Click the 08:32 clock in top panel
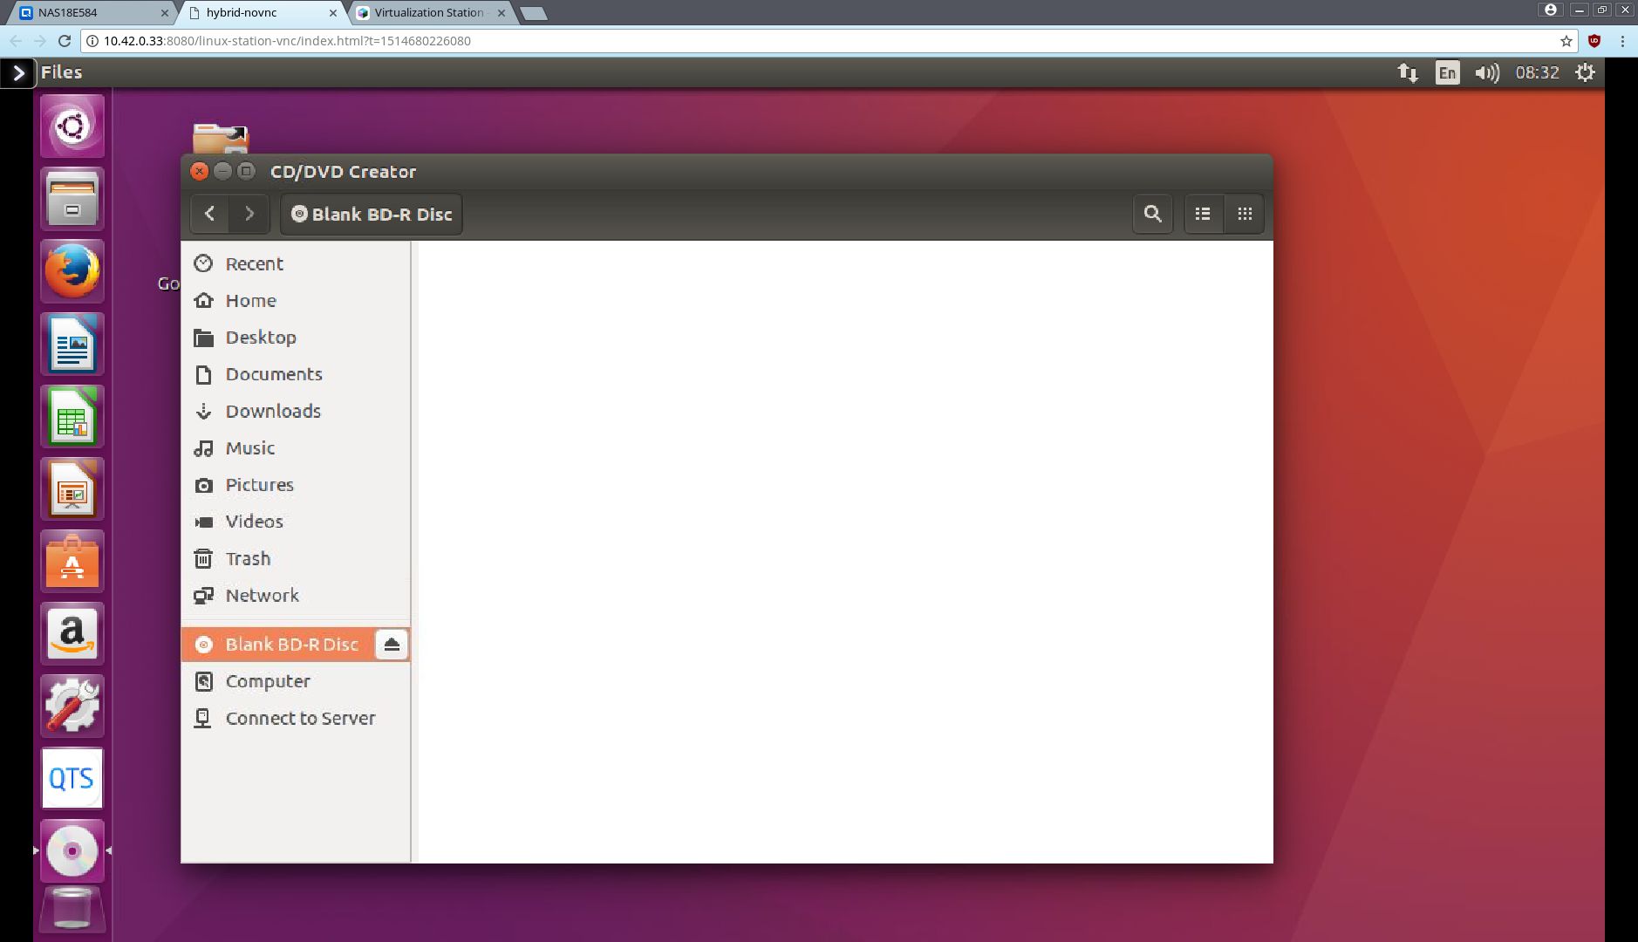 [1537, 72]
